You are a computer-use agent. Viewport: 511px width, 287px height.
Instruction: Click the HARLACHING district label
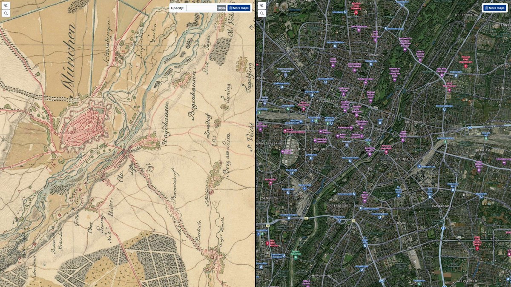pos(322,275)
